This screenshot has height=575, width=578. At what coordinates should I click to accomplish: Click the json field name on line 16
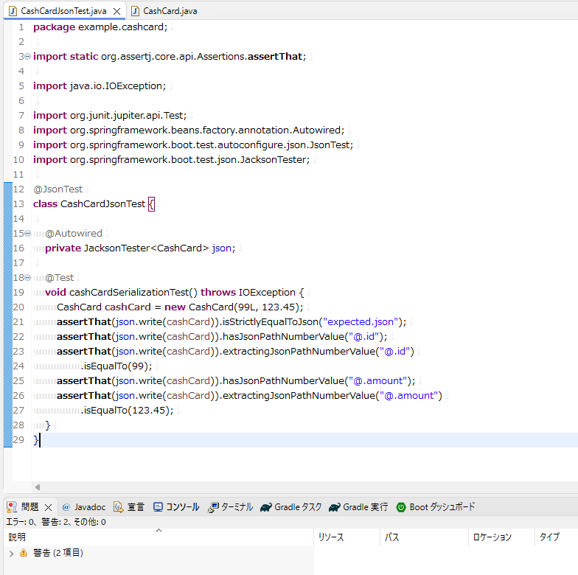point(221,248)
